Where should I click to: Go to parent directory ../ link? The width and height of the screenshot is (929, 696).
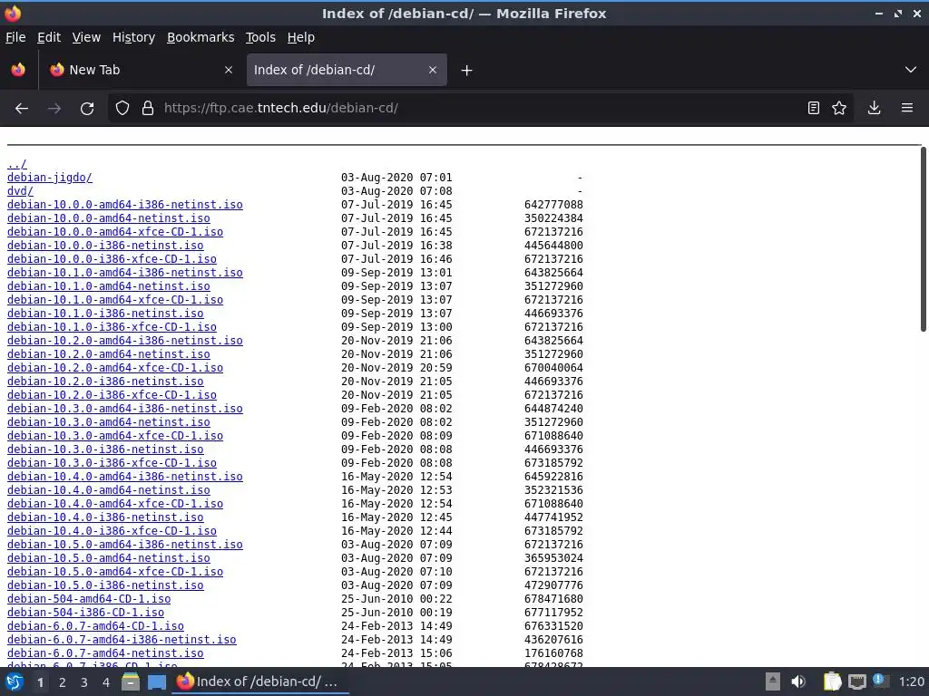tap(16, 164)
